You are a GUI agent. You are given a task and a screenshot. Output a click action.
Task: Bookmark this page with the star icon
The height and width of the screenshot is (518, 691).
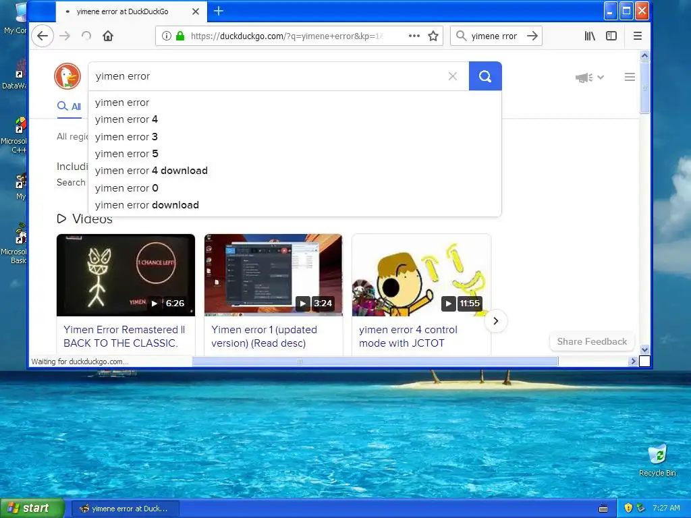433,36
